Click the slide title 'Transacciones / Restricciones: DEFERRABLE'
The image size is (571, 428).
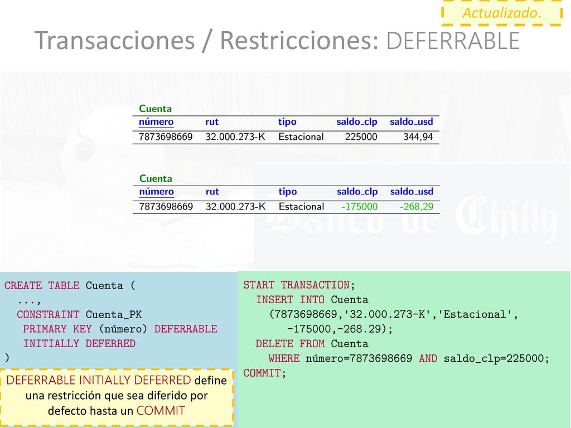tap(277, 40)
